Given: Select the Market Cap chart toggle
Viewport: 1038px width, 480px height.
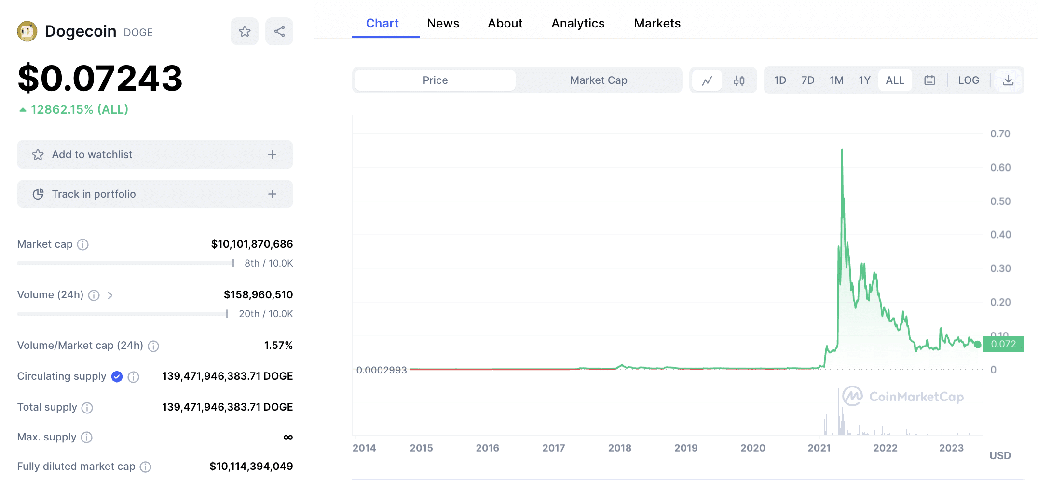Looking at the screenshot, I should (599, 80).
